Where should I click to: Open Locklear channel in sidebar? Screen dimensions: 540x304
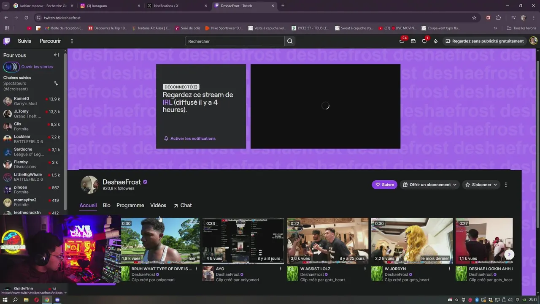(x=32, y=139)
